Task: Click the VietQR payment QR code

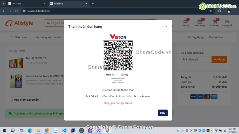Action: pyautogui.click(x=118, y=56)
